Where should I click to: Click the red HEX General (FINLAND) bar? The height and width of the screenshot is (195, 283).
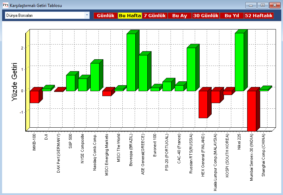point(203,105)
